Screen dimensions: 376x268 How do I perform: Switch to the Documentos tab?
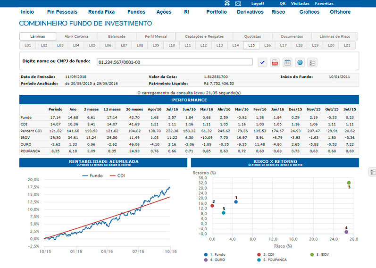click(x=292, y=36)
